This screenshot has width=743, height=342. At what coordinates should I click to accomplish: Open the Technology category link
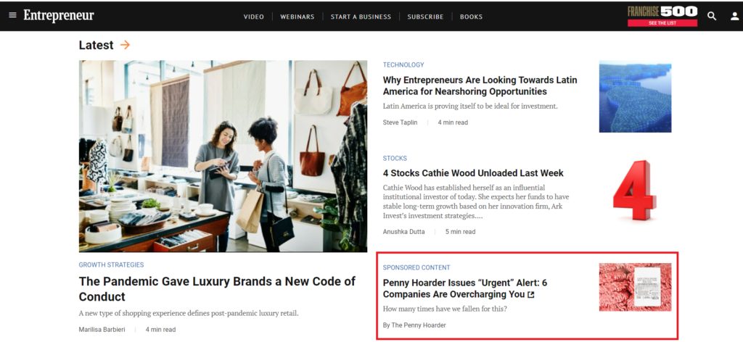[403, 64]
